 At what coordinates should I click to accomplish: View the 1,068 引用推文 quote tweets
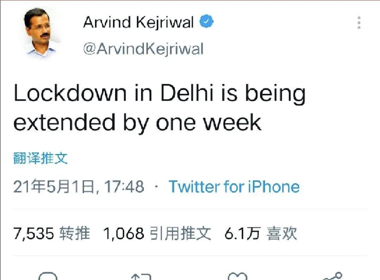point(156,234)
